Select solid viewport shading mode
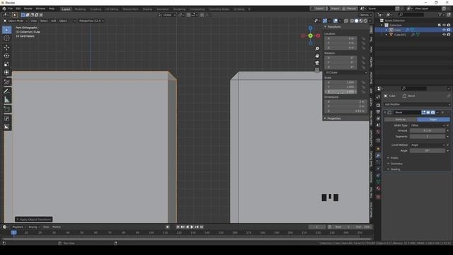Viewport: 453px width, 255px height. [356, 21]
